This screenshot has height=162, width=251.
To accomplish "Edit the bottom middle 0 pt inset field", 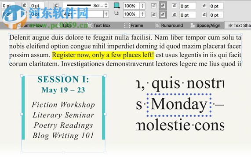I will (x=187, y=15).
